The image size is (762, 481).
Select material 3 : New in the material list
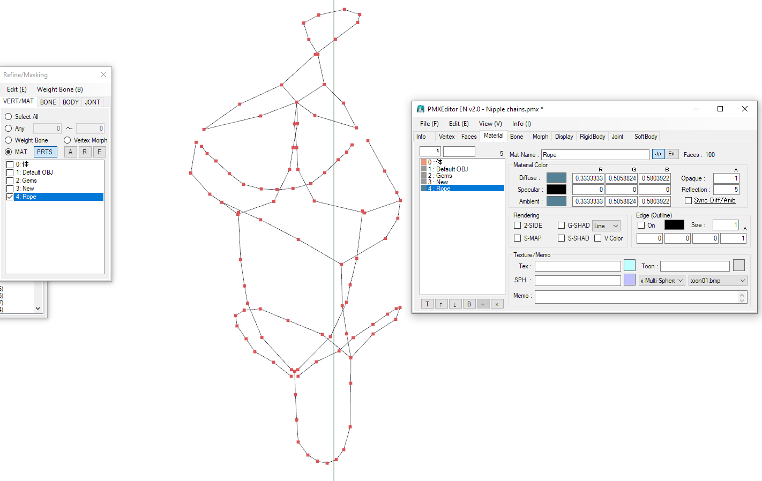click(462, 182)
